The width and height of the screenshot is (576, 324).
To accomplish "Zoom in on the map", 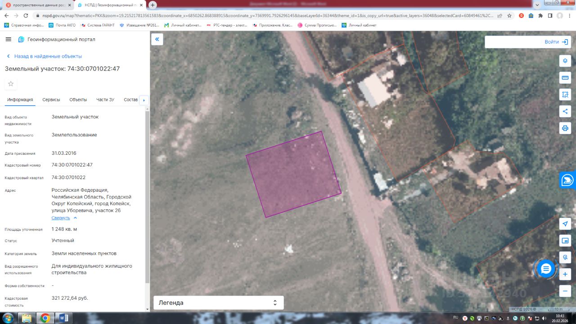I will (565, 274).
